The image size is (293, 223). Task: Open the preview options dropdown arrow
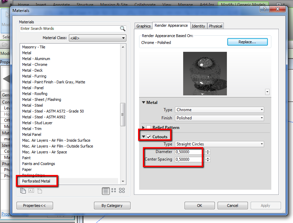click(x=267, y=92)
